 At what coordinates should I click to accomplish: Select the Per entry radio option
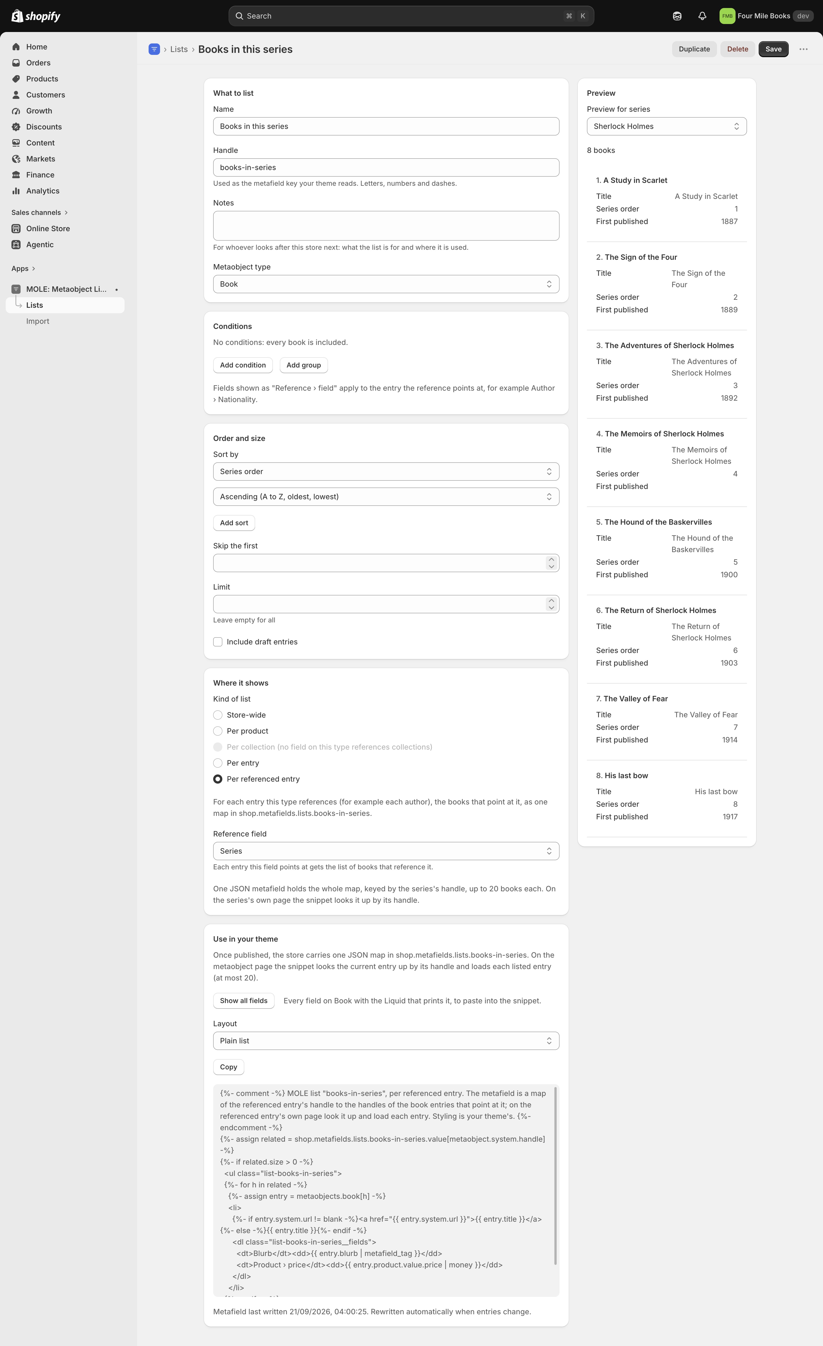pyautogui.click(x=218, y=763)
